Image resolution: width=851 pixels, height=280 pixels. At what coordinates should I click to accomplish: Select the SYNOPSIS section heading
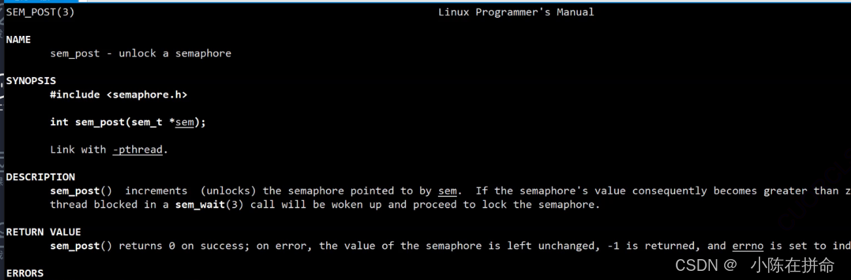[x=31, y=81]
